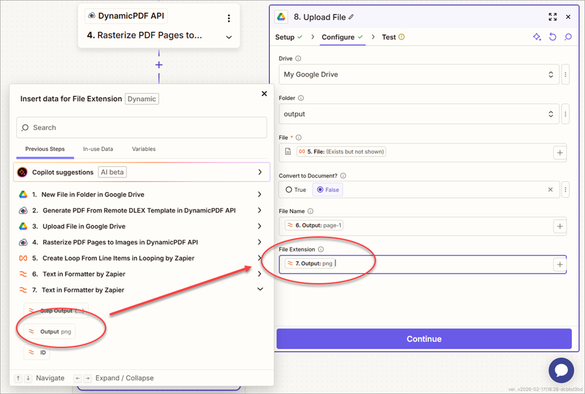Expand the Upload File panel to fullscreen

552,17
